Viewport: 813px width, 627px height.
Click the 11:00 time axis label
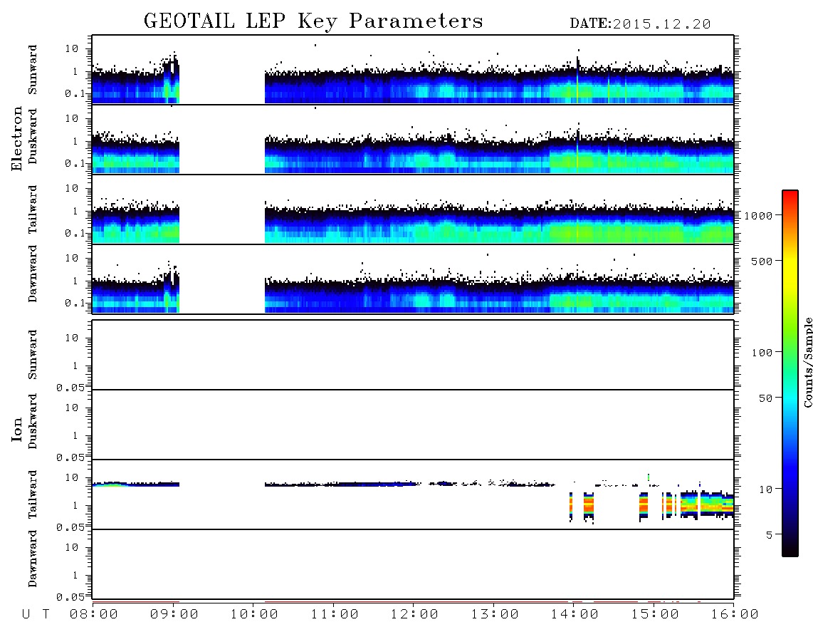tap(335, 615)
